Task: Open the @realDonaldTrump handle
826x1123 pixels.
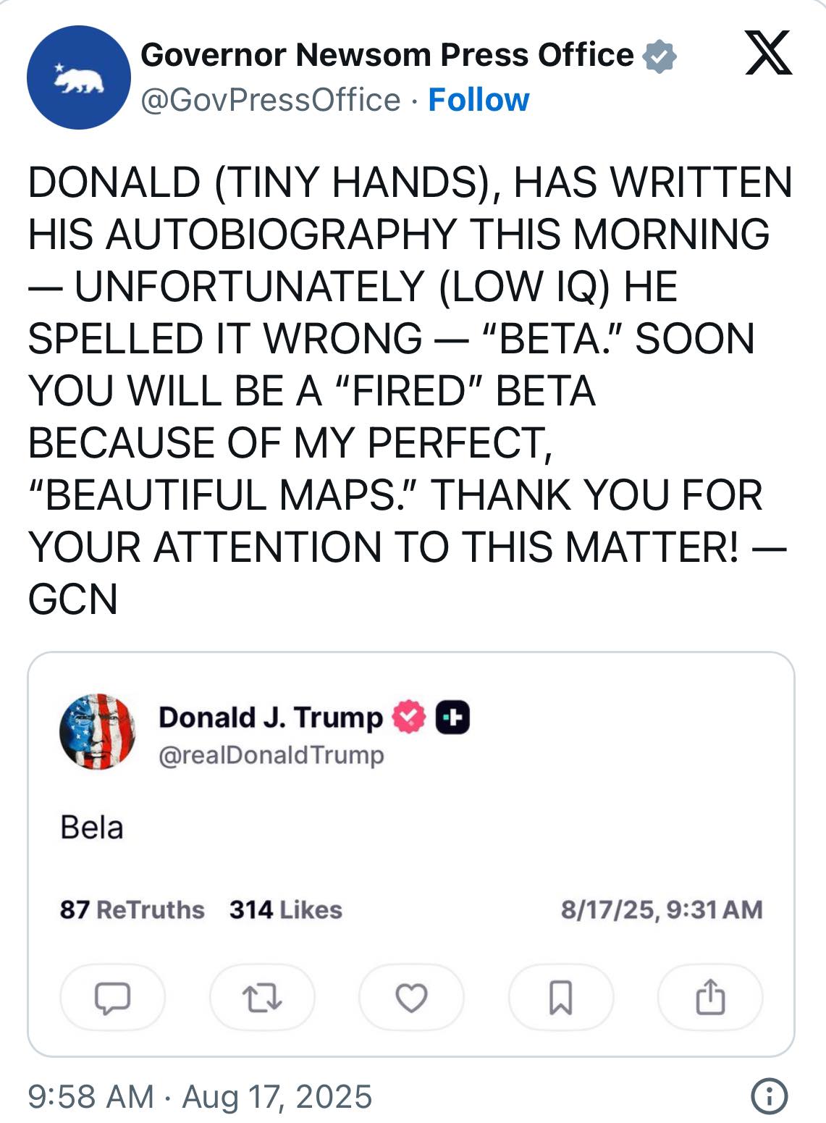Action: [271, 755]
